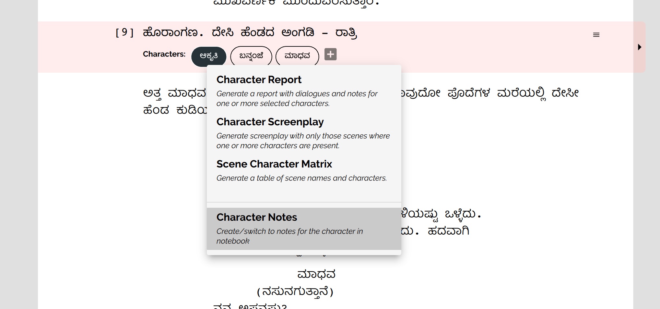Toggle selection of character chip ಆಕೃತಿ
This screenshot has height=309, width=660.
tap(209, 56)
